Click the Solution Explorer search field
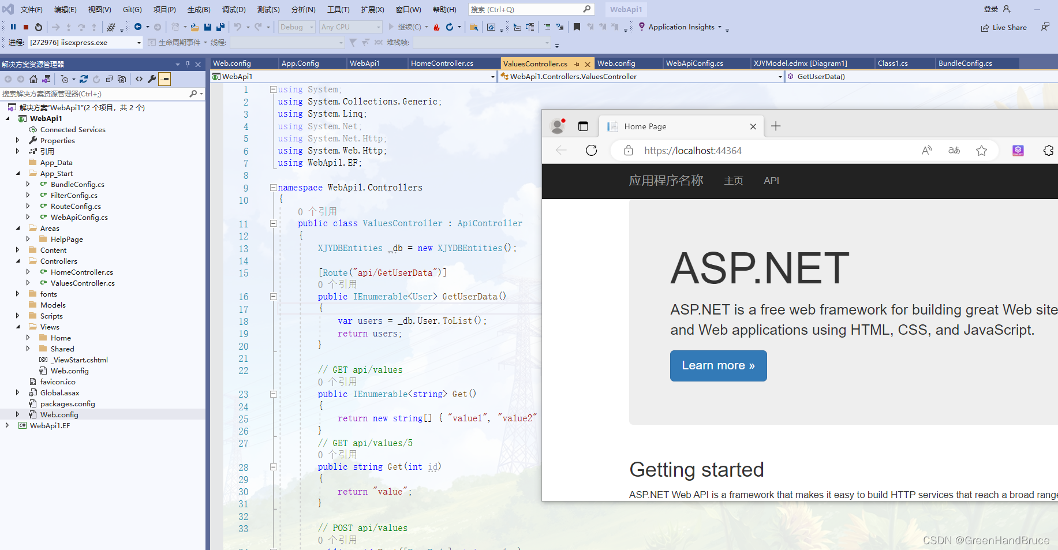Screen dimensions: 1058x550 click(103, 93)
